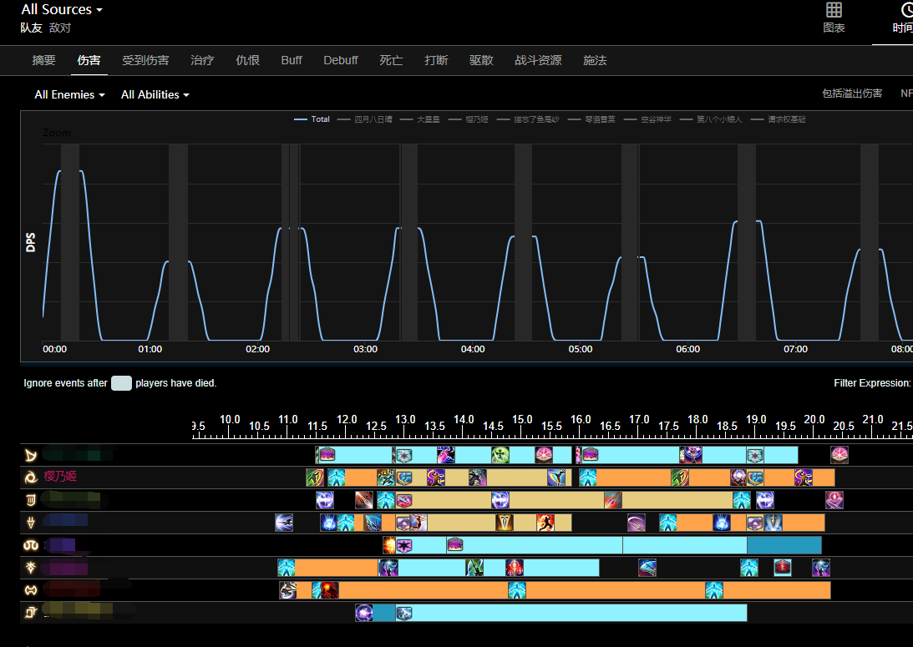The width and height of the screenshot is (913, 647).
Task: Switch to the 治疗 tab
Action: click(202, 60)
